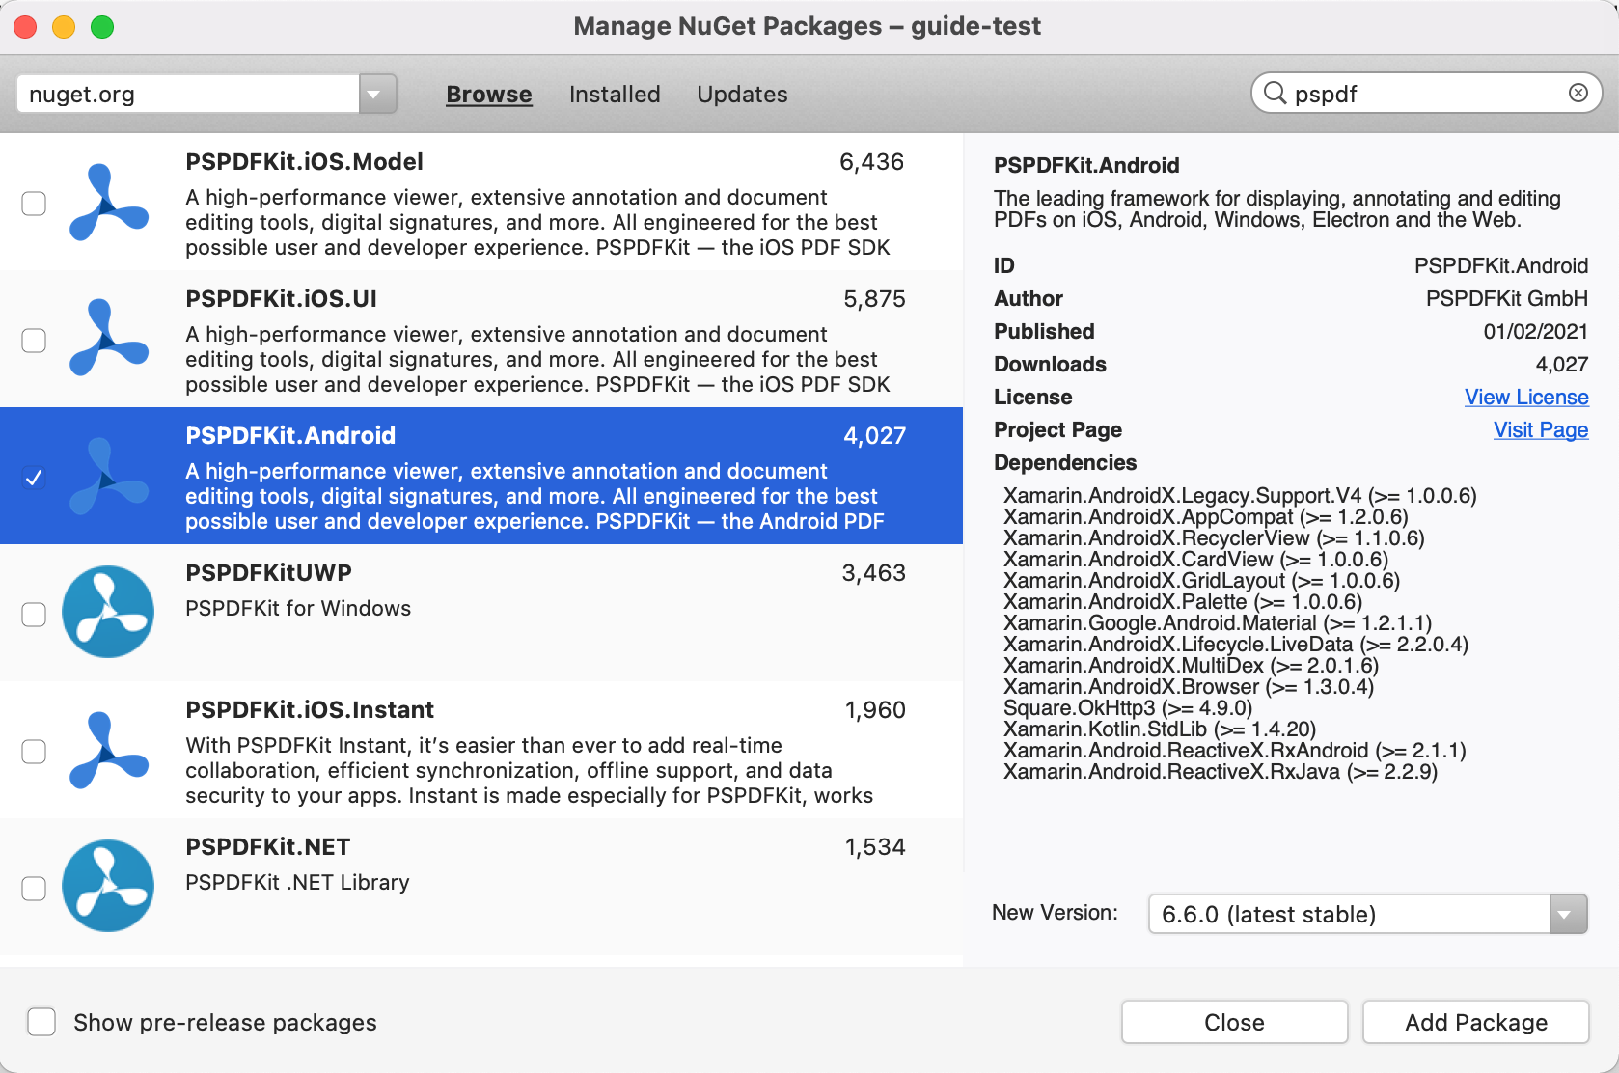Select the PSPDFKit.iOS.UI package title

coord(281,299)
